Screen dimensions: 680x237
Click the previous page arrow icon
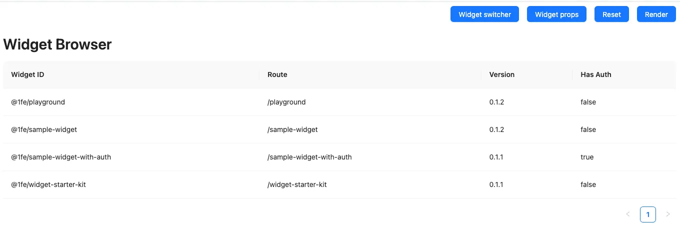point(628,214)
